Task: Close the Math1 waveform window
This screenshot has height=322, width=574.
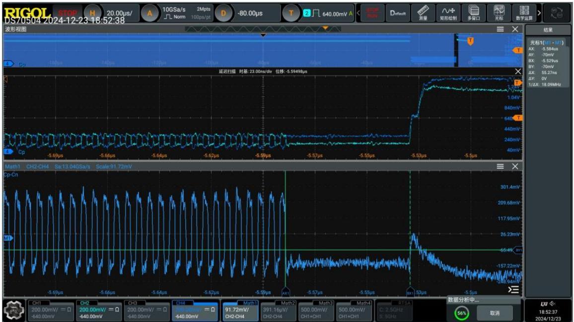Action: click(x=515, y=166)
